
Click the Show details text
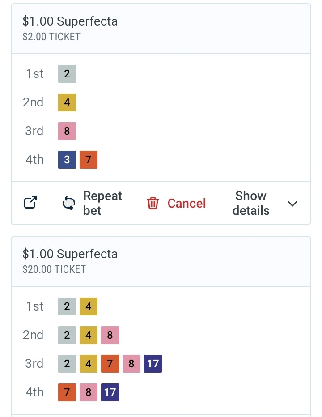coord(251,203)
